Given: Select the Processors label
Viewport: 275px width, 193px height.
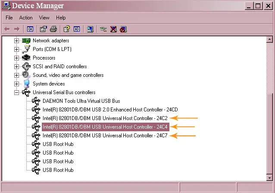Looking at the screenshot, I should pos(44,58).
